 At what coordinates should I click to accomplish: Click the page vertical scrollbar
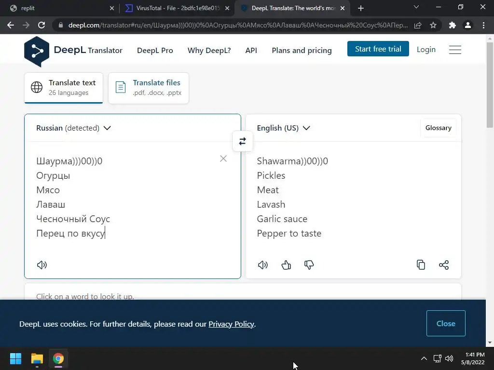coord(490,85)
